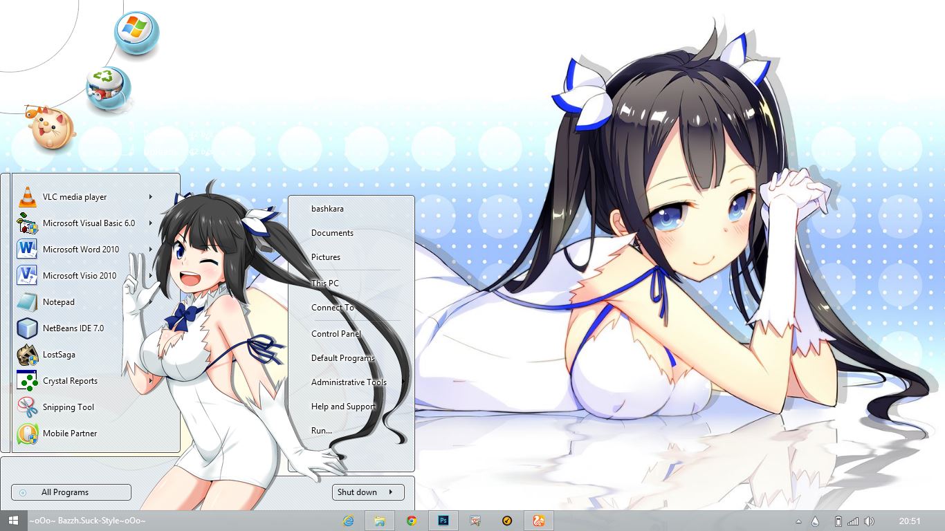Open Pictures from Start menu

326,257
